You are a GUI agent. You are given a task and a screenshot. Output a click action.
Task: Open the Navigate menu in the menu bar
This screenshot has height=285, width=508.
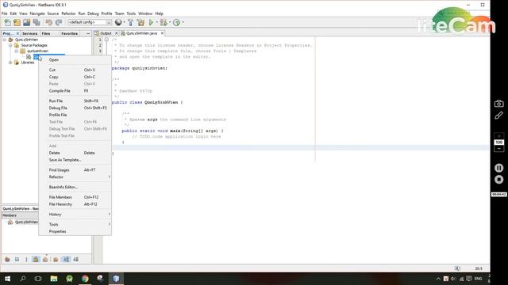(37, 13)
